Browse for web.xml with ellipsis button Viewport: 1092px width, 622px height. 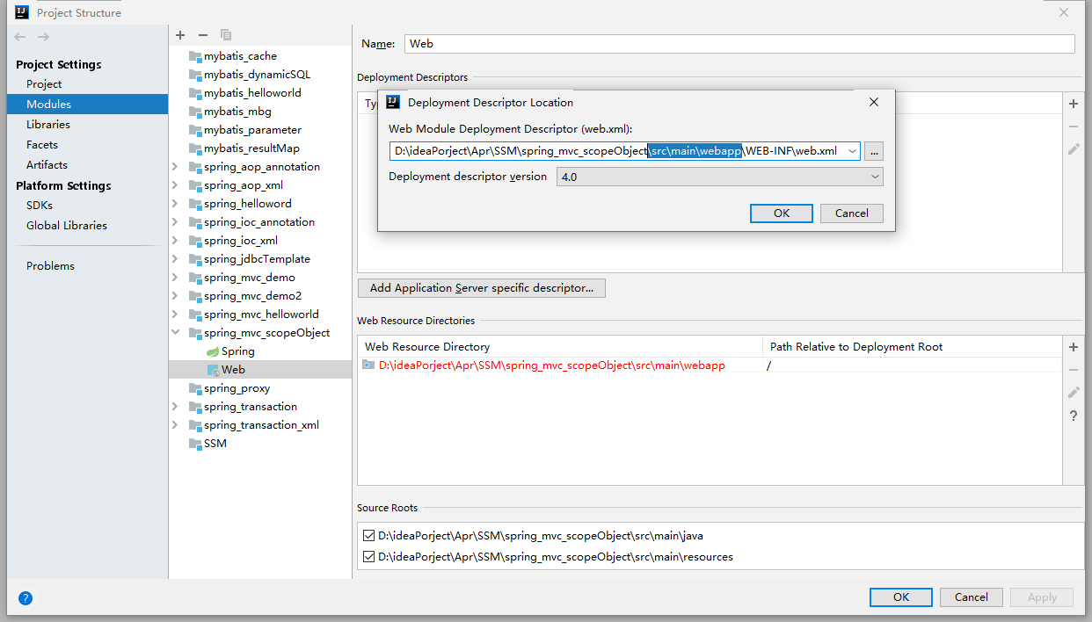tap(873, 151)
